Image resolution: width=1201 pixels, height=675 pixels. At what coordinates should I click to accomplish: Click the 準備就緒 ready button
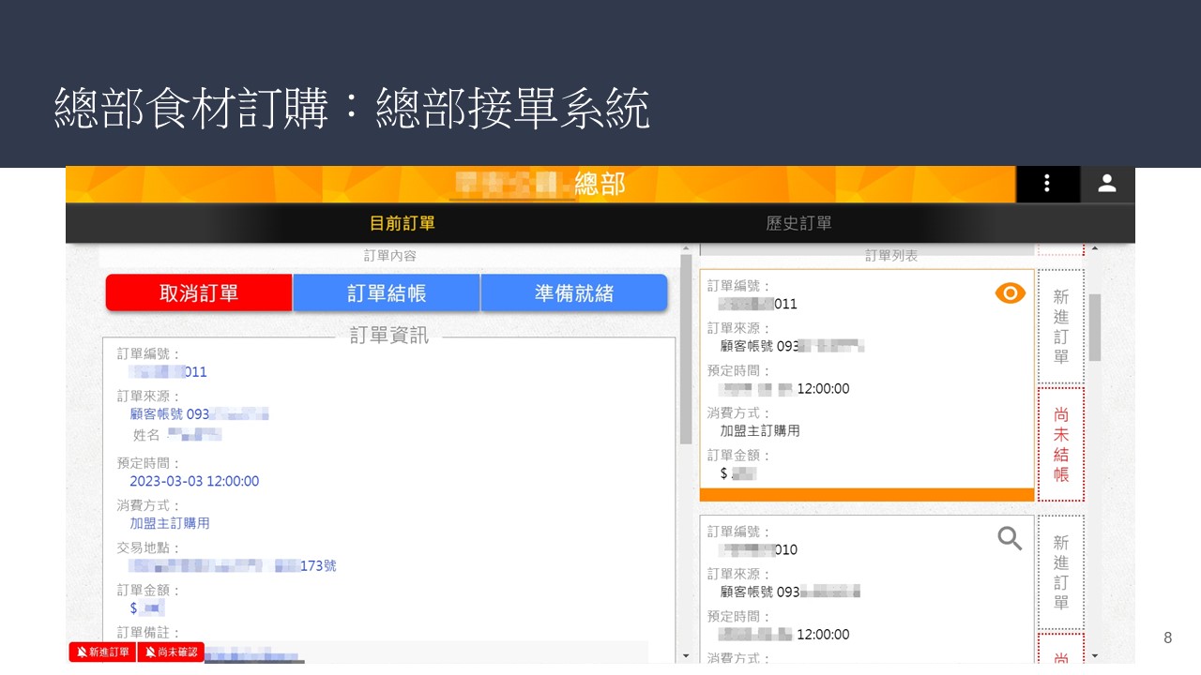pyautogui.click(x=574, y=293)
